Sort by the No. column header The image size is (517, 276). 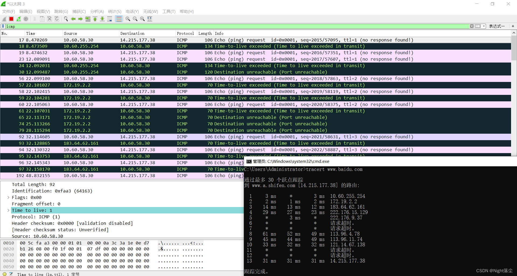[12, 33]
